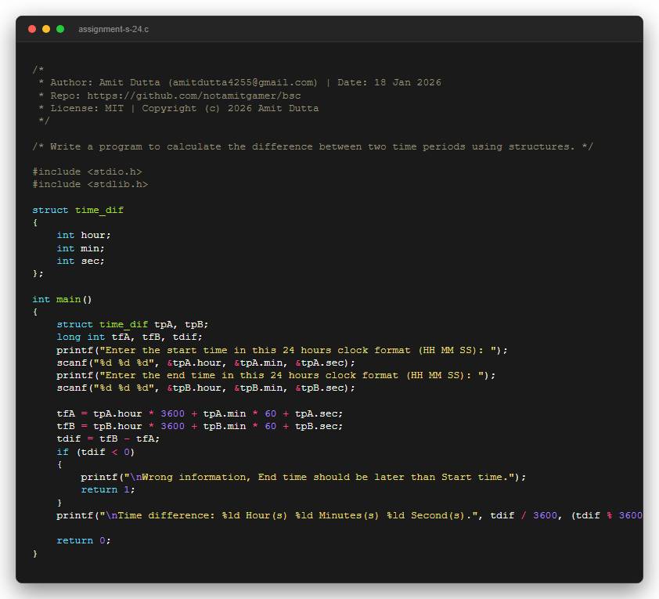Click the #include <stdio.h> line

[88, 172]
